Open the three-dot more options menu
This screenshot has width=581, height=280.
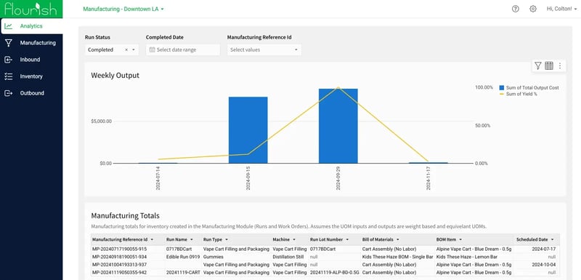tap(560, 66)
